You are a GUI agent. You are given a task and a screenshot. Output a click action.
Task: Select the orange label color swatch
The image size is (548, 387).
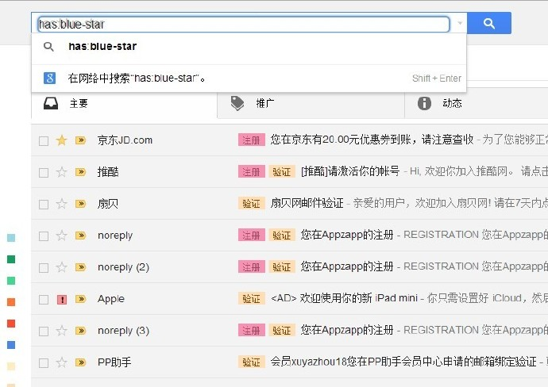pyautogui.click(x=11, y=302)
